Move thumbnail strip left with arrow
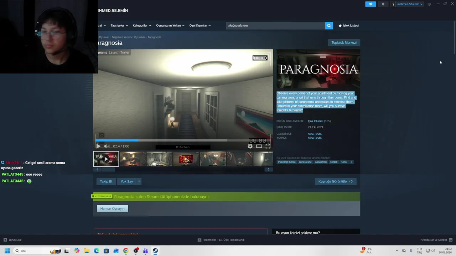The image size is (456, 256). point(98,170)
